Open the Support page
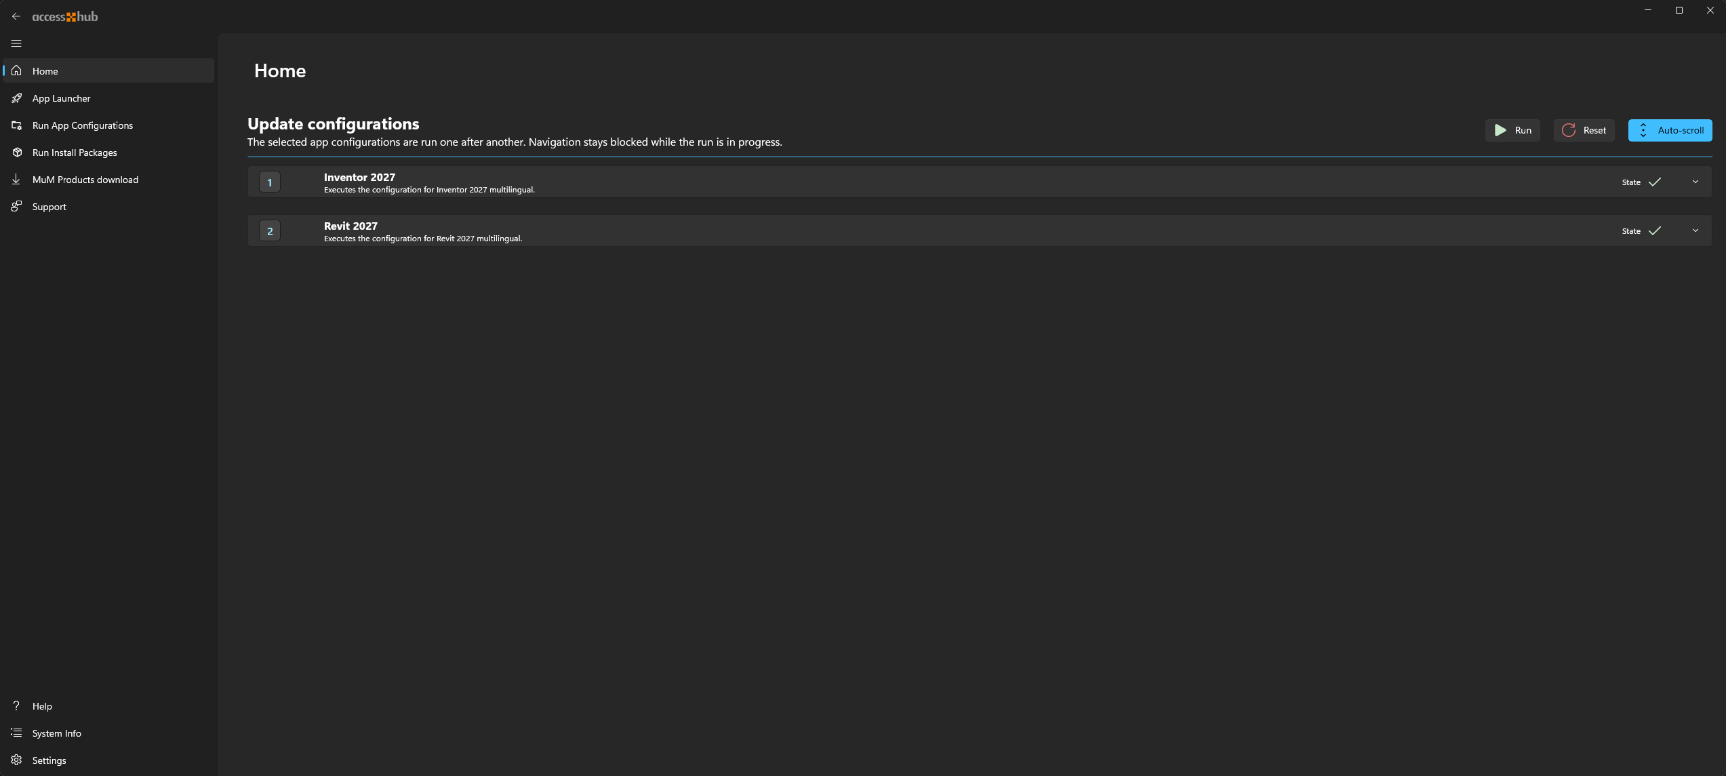The height and width of the screenshot is (776, 1726). point(108,206)
